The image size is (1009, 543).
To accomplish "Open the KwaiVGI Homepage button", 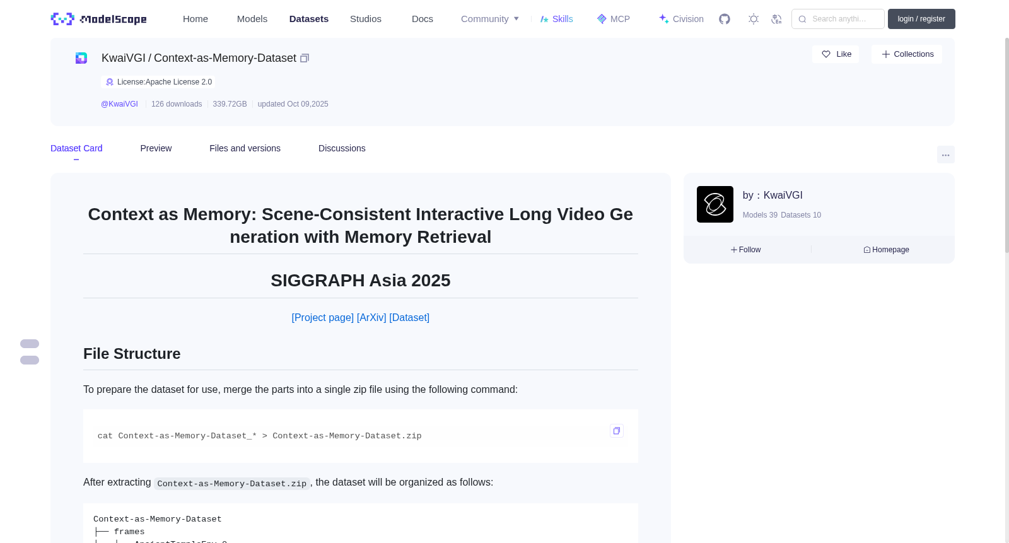I will 886,250.
